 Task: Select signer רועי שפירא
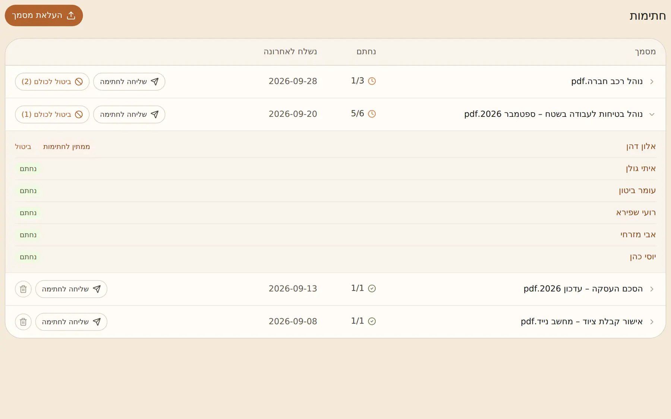point(636,212)
